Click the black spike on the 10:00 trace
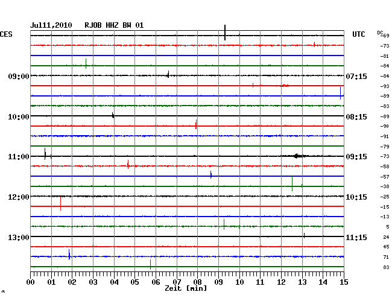The image size is (392, 298). click(x=113, y=115)
